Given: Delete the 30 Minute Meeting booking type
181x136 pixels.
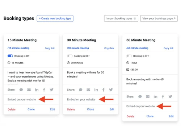Looking at the screenshot, I should tap(71, 110).
